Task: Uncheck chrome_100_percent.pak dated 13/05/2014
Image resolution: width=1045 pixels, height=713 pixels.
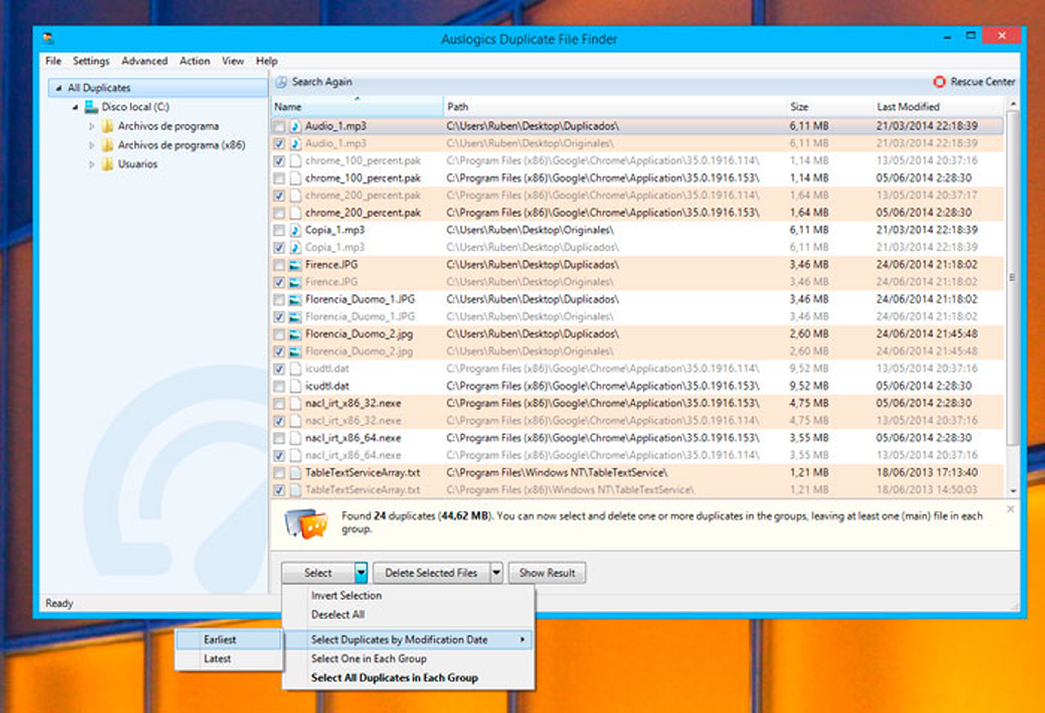Action: coord(279,161)
